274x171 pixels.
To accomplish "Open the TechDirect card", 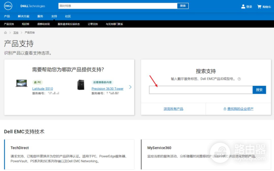I will point(69,154).
